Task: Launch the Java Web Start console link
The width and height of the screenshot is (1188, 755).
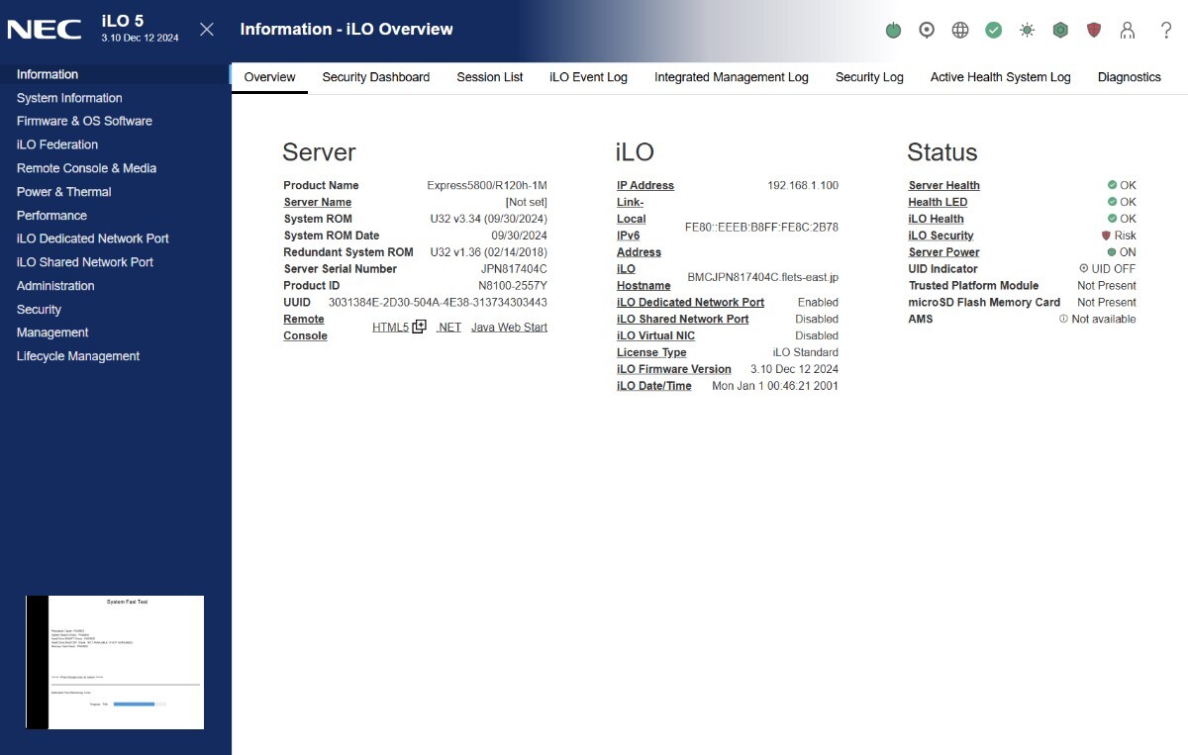Action: 509,328
